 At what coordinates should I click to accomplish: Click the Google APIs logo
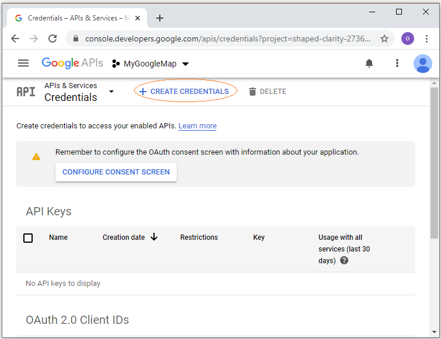(x=72, y=63)
